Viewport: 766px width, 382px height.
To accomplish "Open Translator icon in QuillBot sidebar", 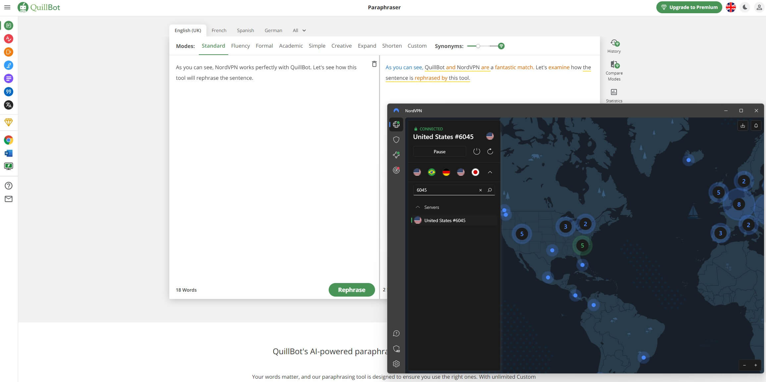I will click(9, 105).
